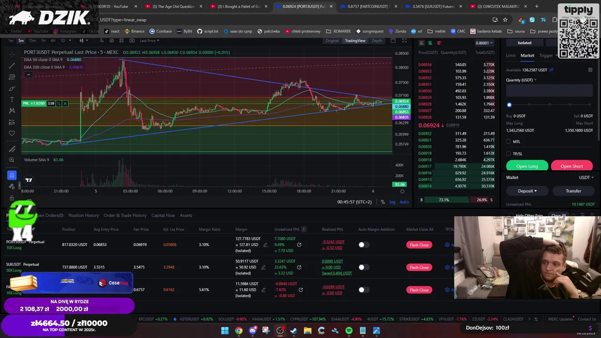Click the Open Short button
Image resolution: width=601 pixels, height=338 pixels.
pyautogui.click(x=571, y=166)
